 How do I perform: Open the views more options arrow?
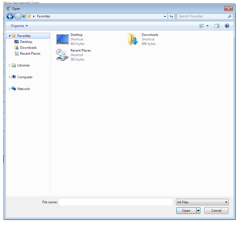point(208,26)
